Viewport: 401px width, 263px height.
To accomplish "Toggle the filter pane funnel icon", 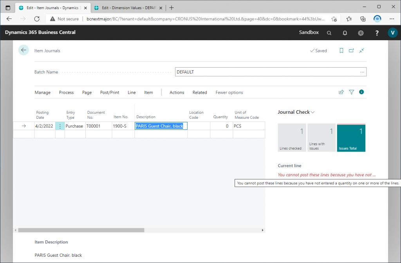I will pyautogui.click(x=351, y=92).
